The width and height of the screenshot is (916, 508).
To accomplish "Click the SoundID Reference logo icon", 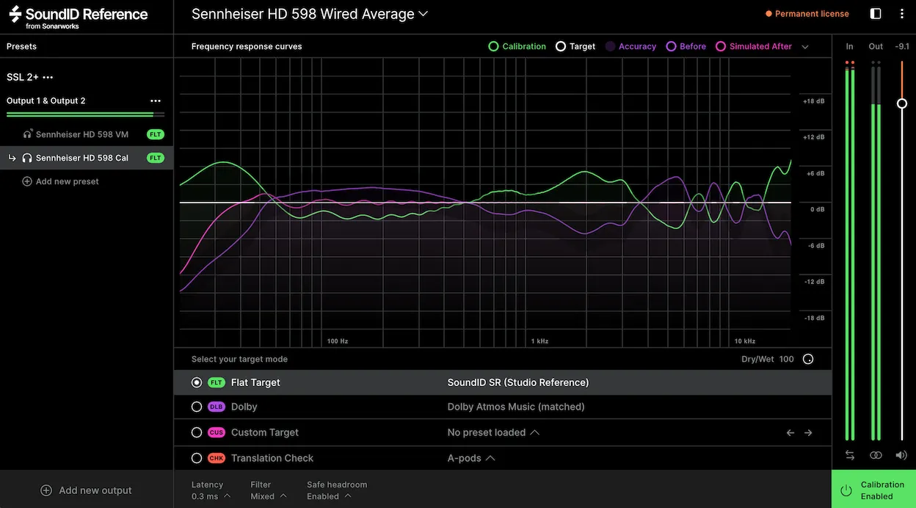I will tap(15, 14).
